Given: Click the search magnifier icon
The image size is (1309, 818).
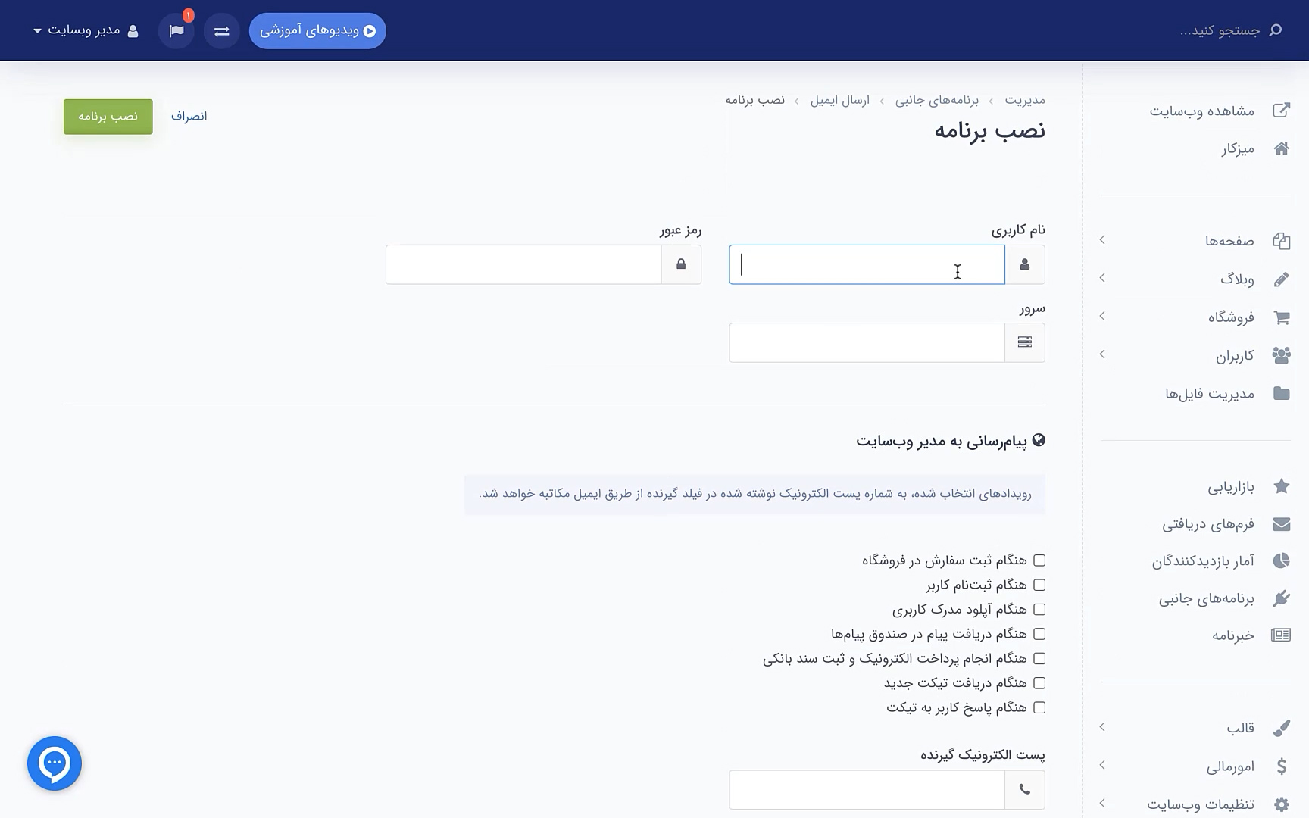Looking at the screenshot, I should click(x=1276, y=30).
